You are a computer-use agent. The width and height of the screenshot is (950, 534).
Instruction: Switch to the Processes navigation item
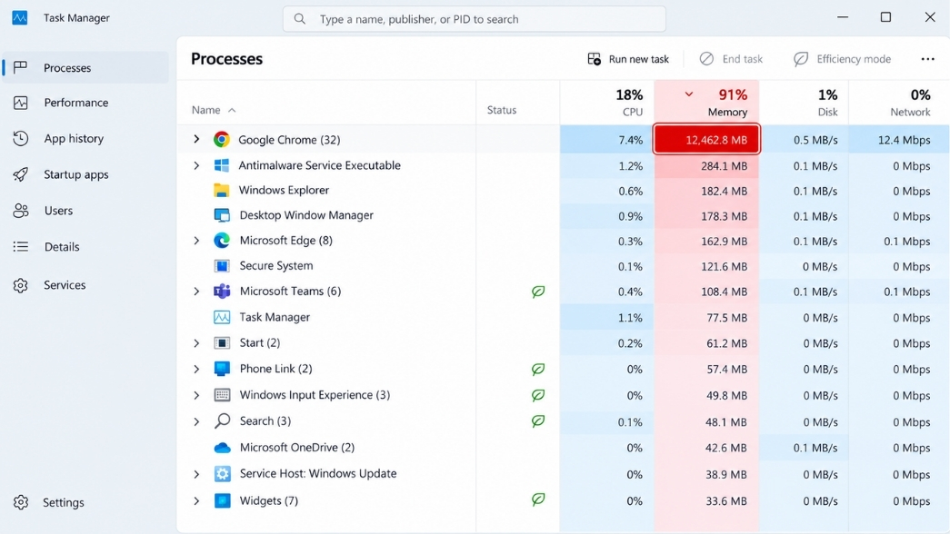point(85,68)
